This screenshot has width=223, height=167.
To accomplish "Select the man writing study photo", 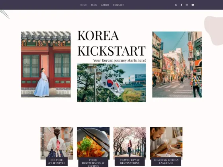I will click(x=166, y=142).
